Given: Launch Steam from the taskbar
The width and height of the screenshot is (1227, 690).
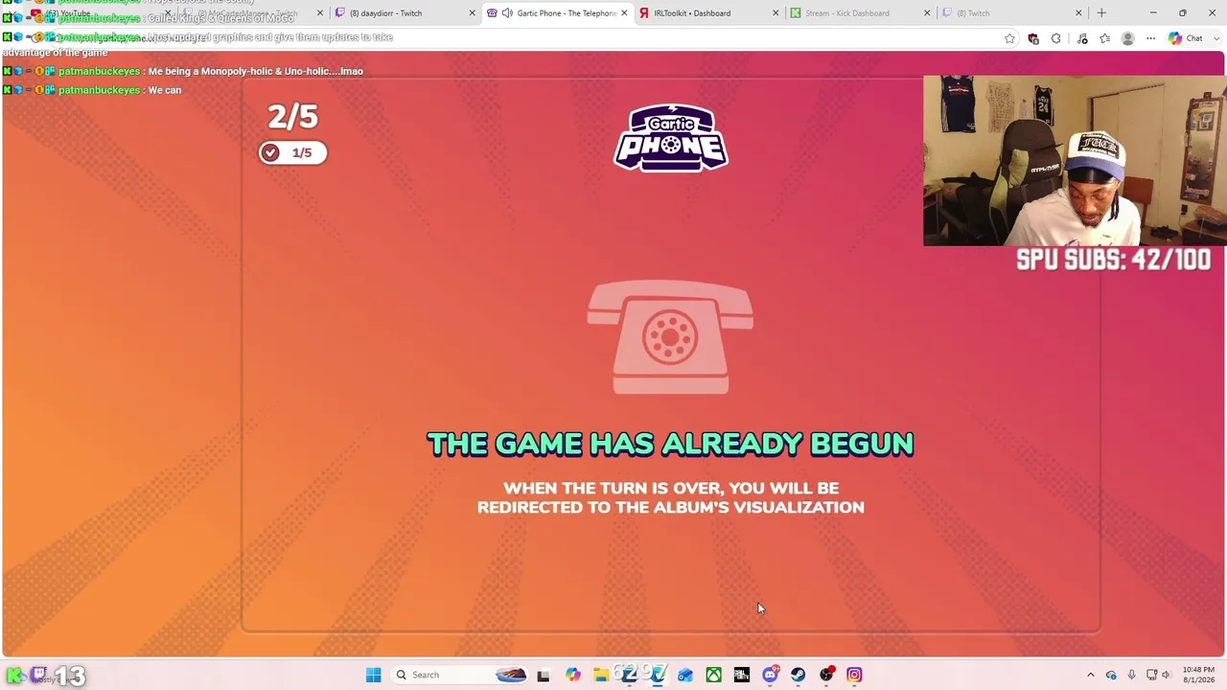Looking at the screenshot, I should tap(798, 675).
